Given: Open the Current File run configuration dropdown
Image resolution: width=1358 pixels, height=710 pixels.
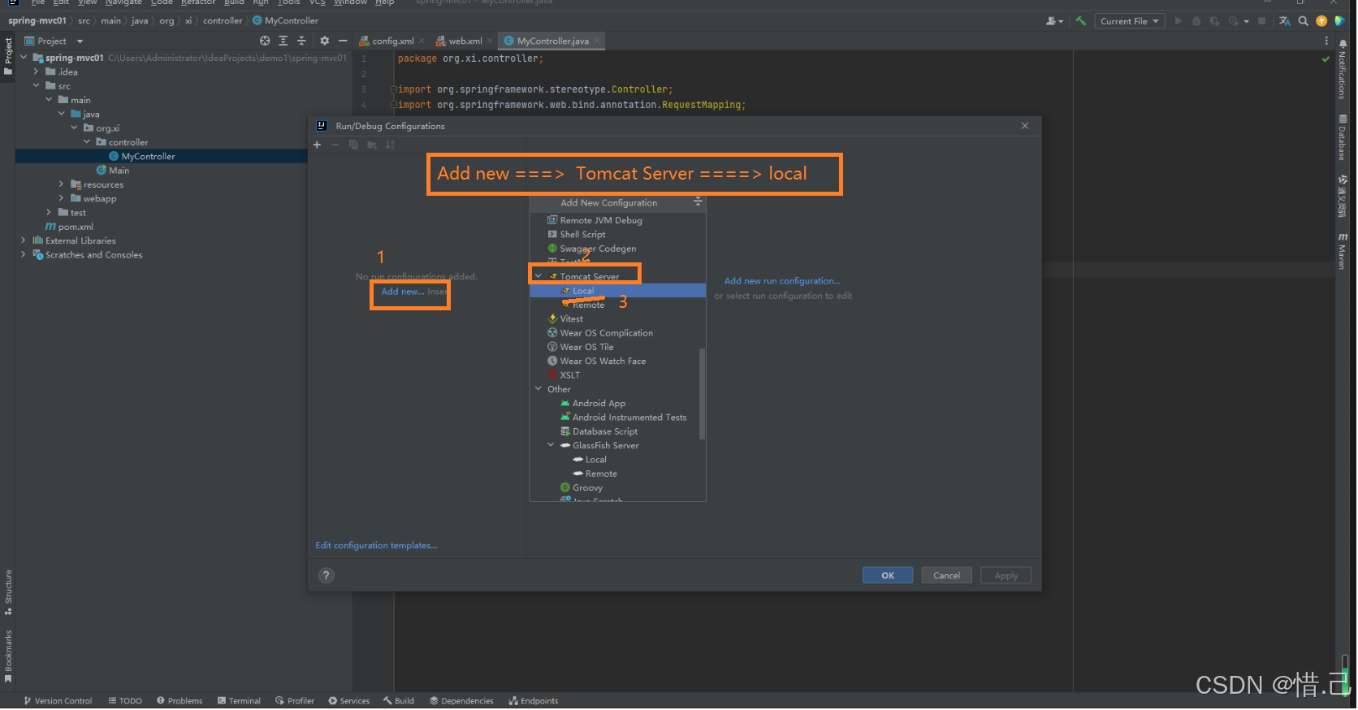Looking at the screenshot, I should (x=1129, y=21).
